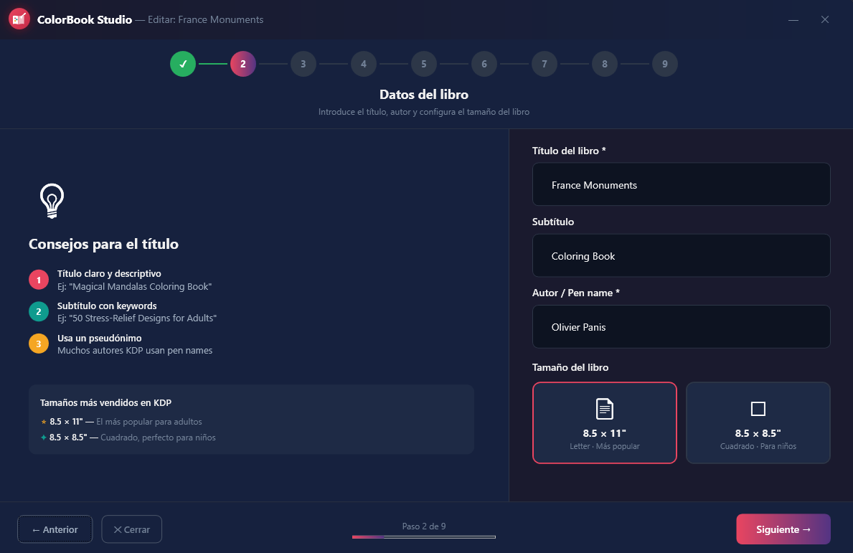Click the square icon for 8.5 × 8.5 size
The width and height of the screenshot is (853, 553).
point(758,409)
